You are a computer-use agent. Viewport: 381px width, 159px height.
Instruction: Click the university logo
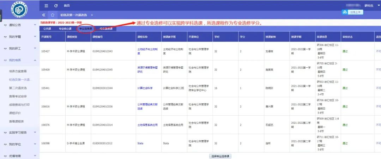tap(19, 10)
